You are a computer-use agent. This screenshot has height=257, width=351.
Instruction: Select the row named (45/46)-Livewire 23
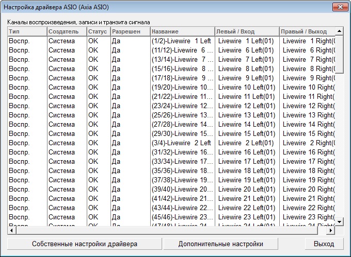click(171, 217)
